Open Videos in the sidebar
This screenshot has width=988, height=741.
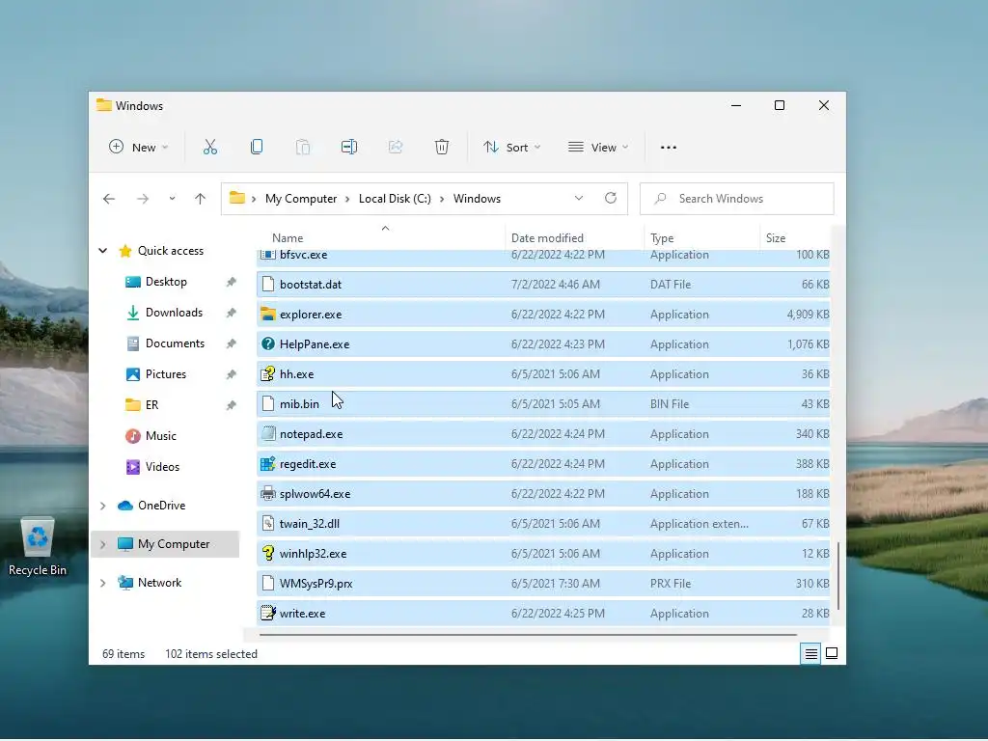click(x=162, y=467)
